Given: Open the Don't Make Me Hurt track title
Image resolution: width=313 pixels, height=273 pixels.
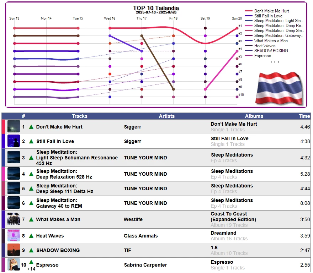Looking at the screenshot, I should tap(59, 127).
